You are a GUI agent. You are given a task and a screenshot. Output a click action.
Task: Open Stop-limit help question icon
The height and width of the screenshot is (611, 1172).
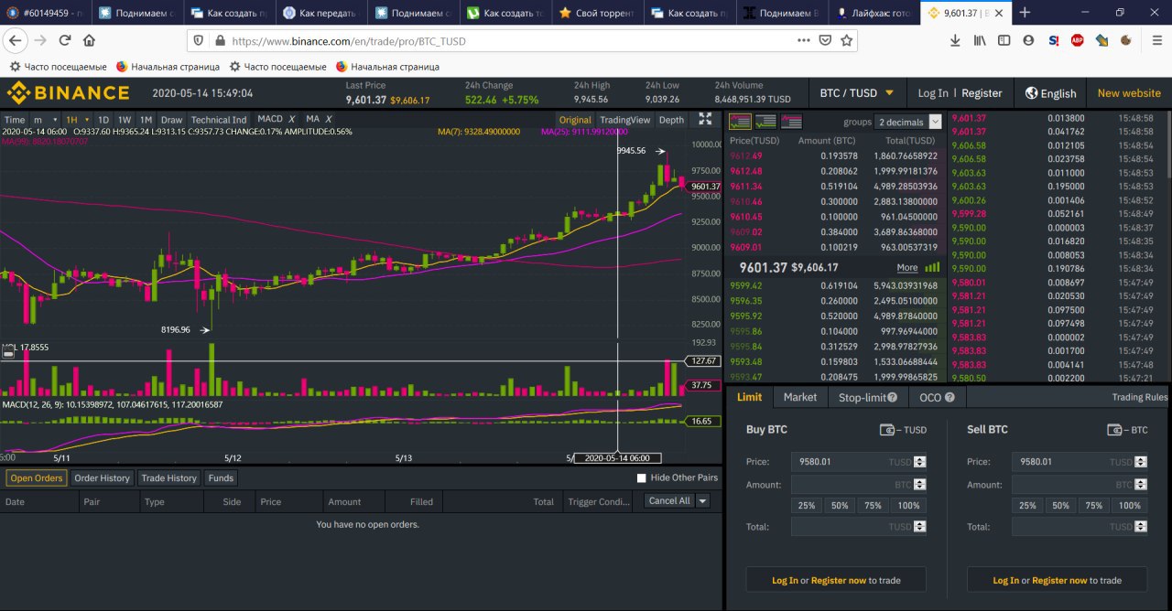click(x=892, y=397)
